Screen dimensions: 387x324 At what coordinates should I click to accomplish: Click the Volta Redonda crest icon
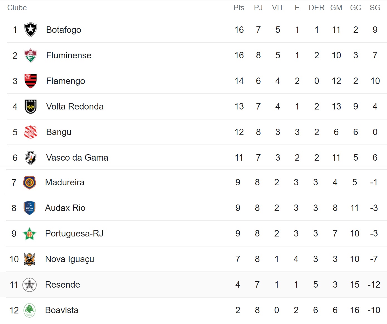click(31, 106)
